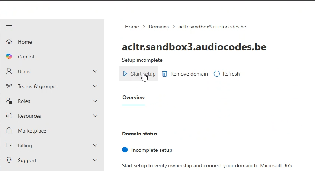Expand the Teams & groups chevron
Viewport: 315px width, 171px height.
tap(95, 86)
